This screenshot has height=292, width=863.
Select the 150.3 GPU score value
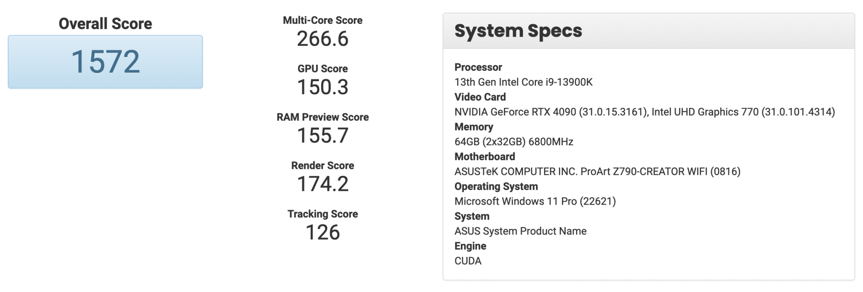tap(322, 87)
